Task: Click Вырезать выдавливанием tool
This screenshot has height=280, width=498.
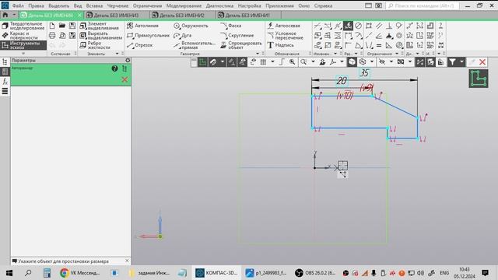Action: tap(100, 36)
